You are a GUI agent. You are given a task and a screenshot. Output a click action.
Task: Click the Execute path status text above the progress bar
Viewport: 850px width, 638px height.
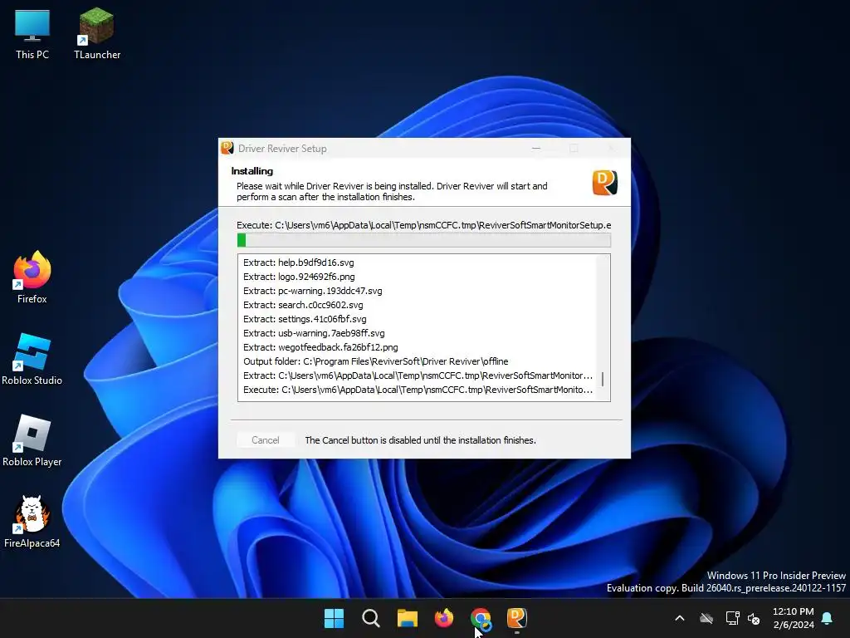pyautogui.click(x=424, y=225)
